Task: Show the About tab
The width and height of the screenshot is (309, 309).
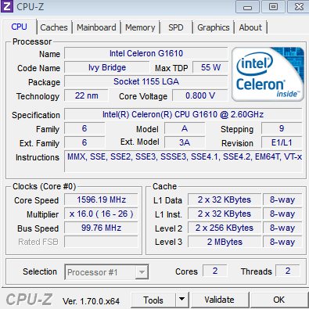Action: (250, 27)
